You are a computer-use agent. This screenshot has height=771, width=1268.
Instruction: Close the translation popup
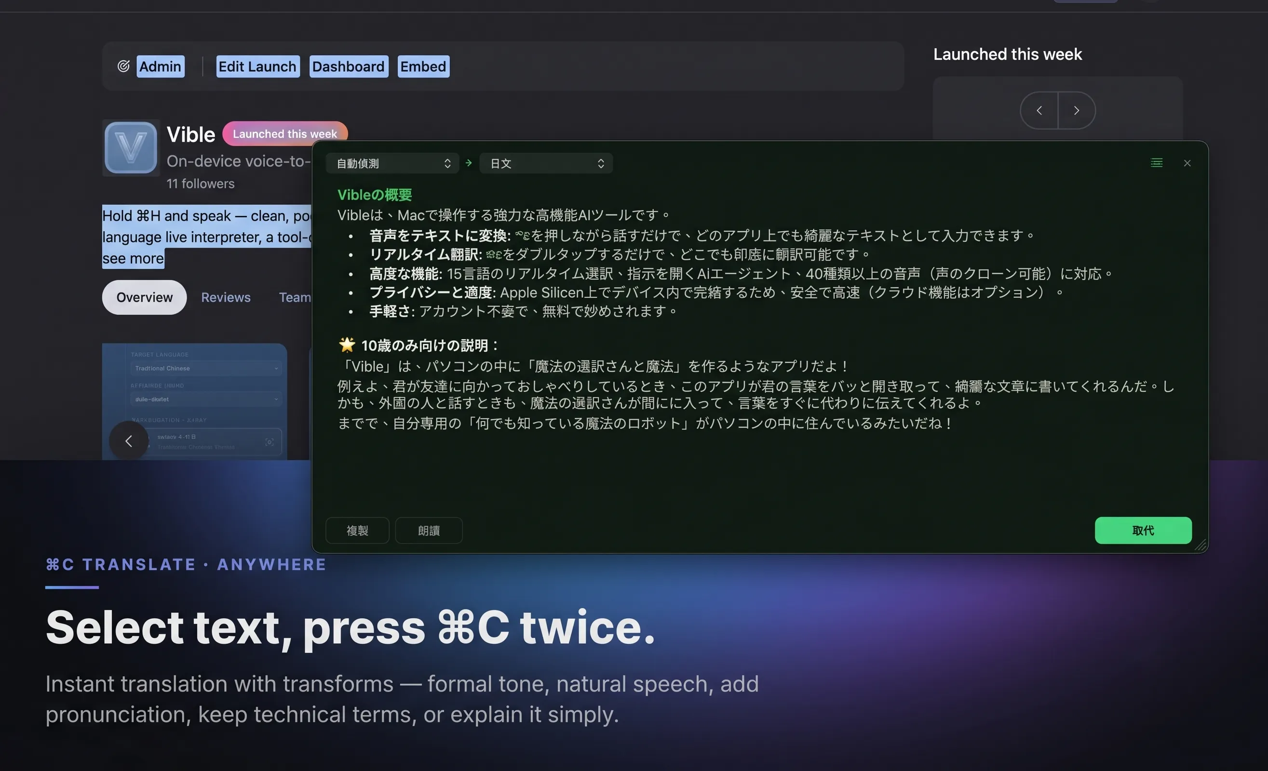point(1187,162)
